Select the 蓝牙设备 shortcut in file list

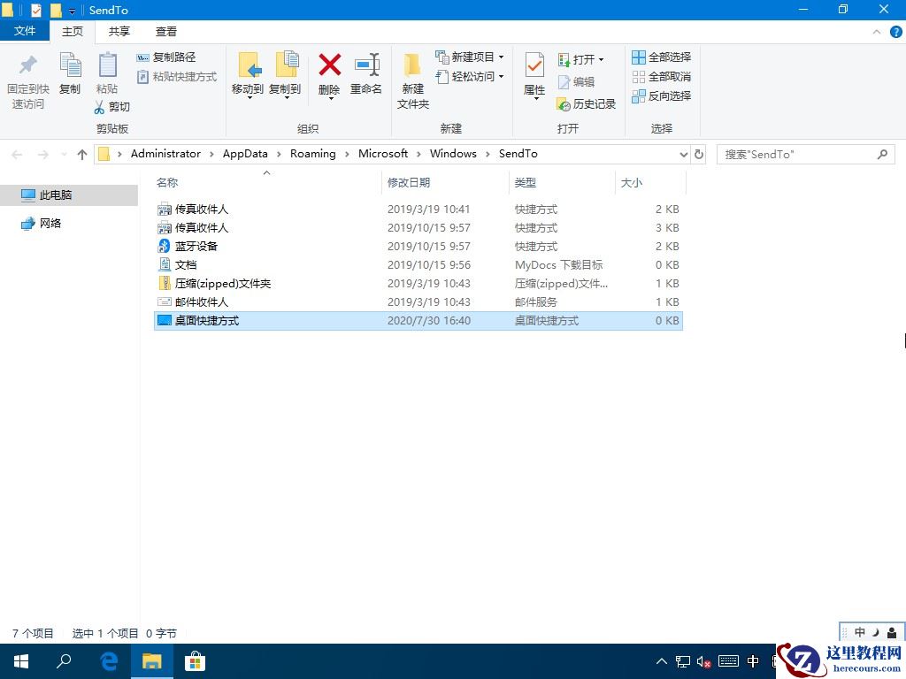tap(196, 246)
